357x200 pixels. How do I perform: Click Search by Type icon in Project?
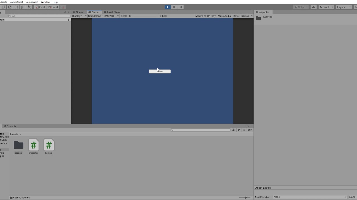coord(233,130)
